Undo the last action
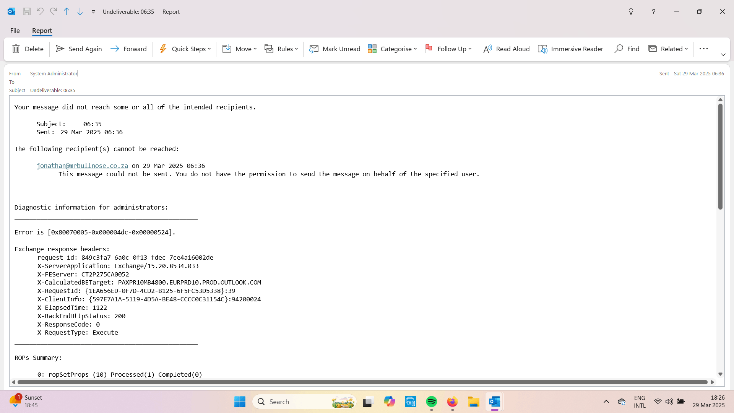 click(x=40, y=11)
